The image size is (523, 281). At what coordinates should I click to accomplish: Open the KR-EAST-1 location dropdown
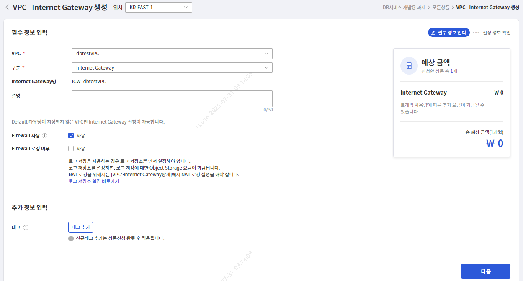click(x=158, y=7)
